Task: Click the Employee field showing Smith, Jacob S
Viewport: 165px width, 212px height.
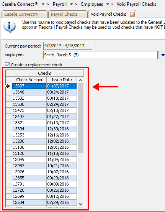Action: 100,55
